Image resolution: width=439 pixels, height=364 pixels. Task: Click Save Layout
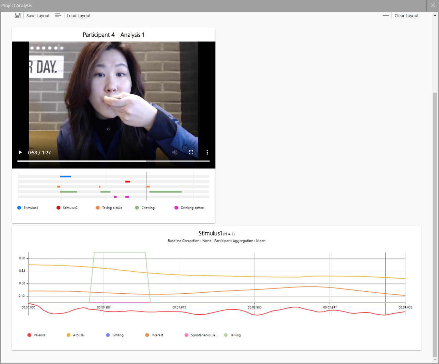tap(38, 15)
